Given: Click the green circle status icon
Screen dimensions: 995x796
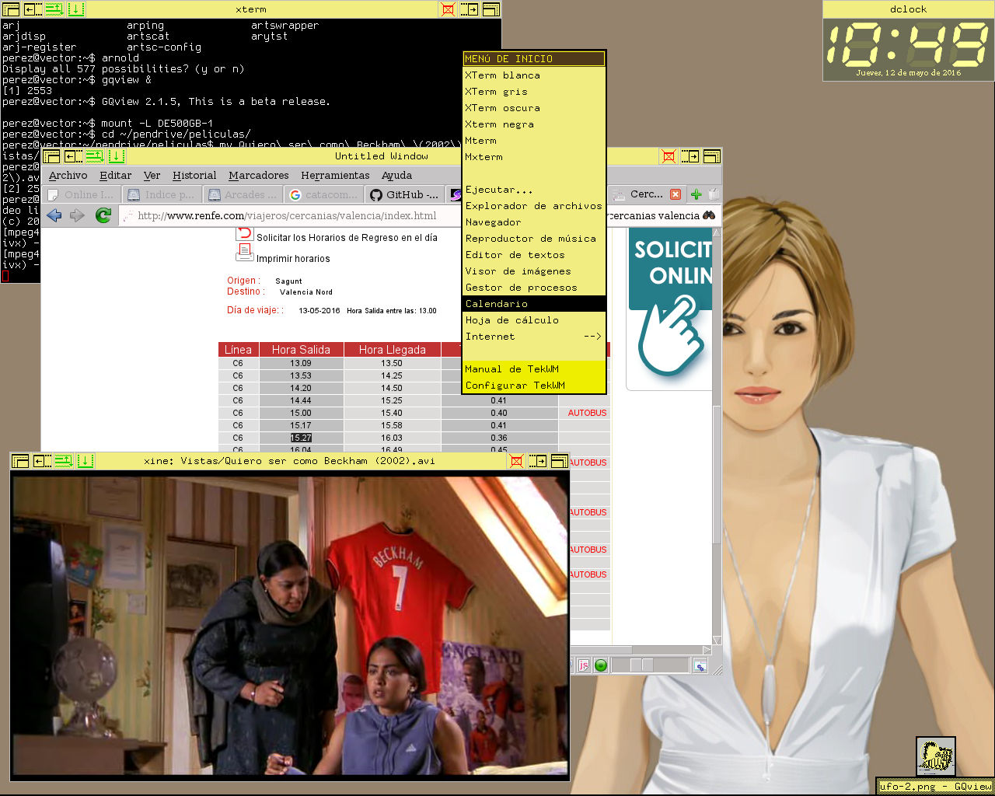Looking at the screenshot, I should click(x=601, y=665).
